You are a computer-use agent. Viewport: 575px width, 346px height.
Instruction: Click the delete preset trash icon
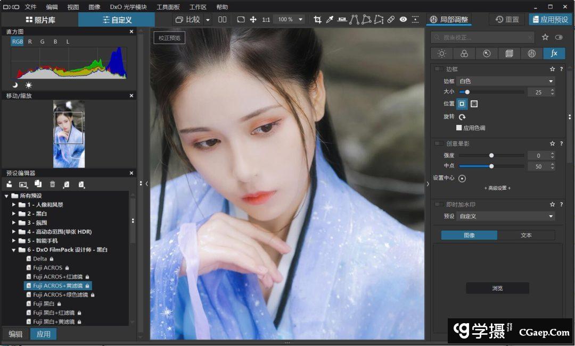click(52, 184)
